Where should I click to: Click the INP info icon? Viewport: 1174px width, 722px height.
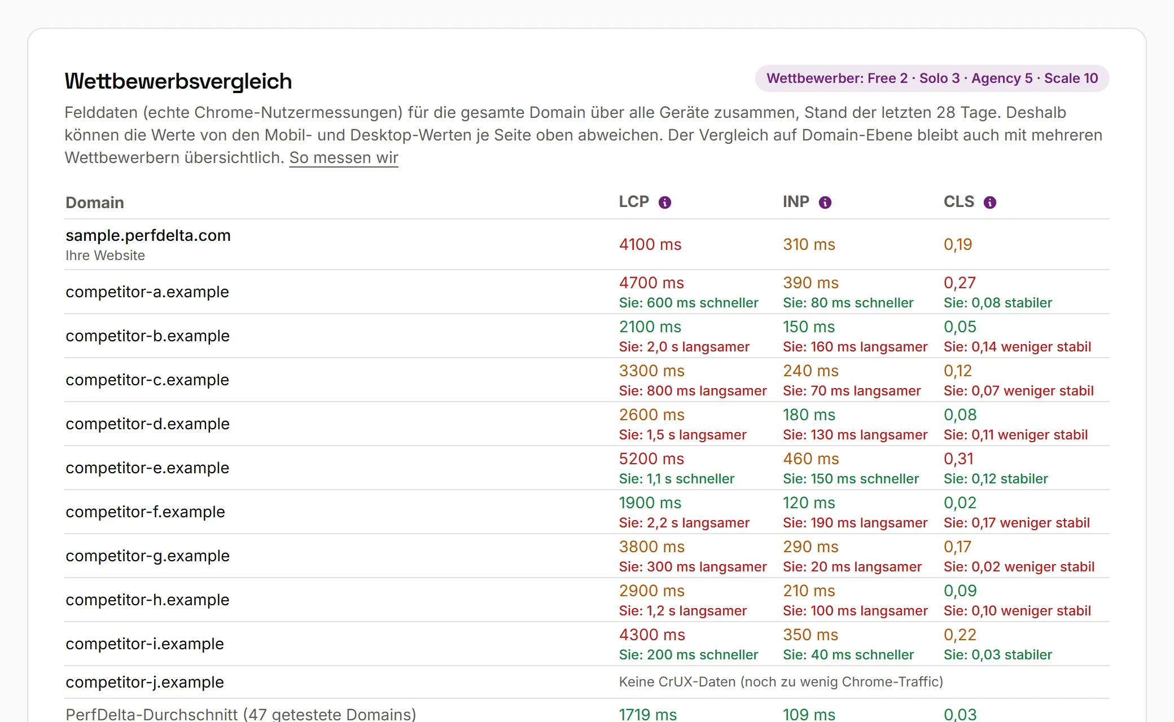tap(825, 202)
